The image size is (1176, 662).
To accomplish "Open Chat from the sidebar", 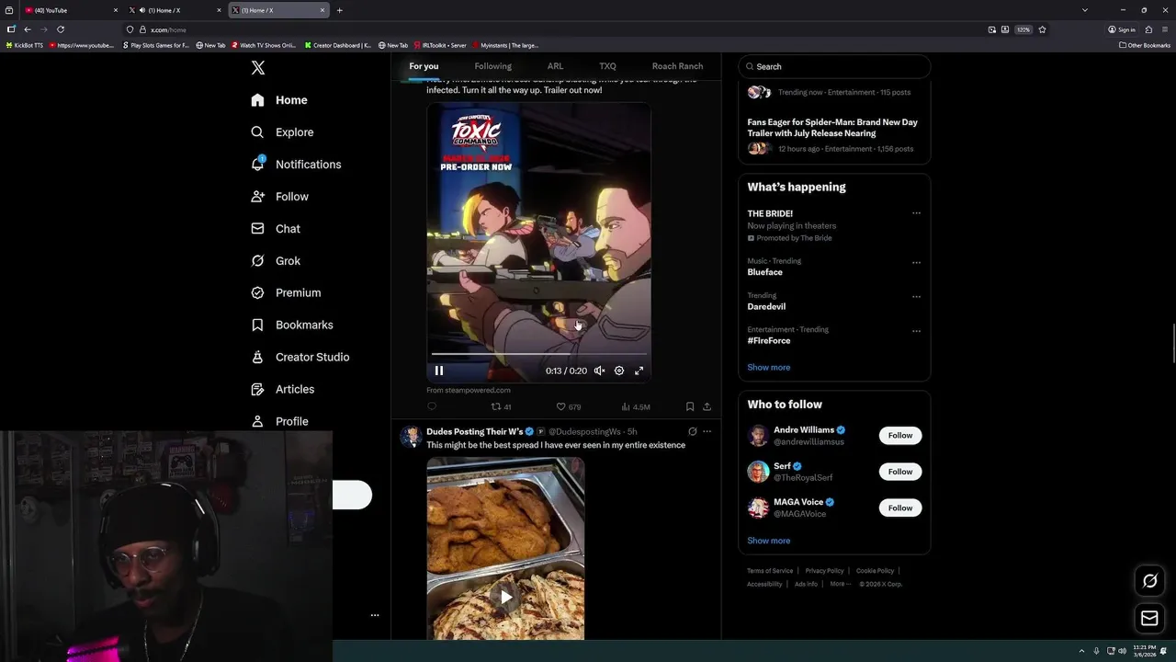I will point(276,229).
